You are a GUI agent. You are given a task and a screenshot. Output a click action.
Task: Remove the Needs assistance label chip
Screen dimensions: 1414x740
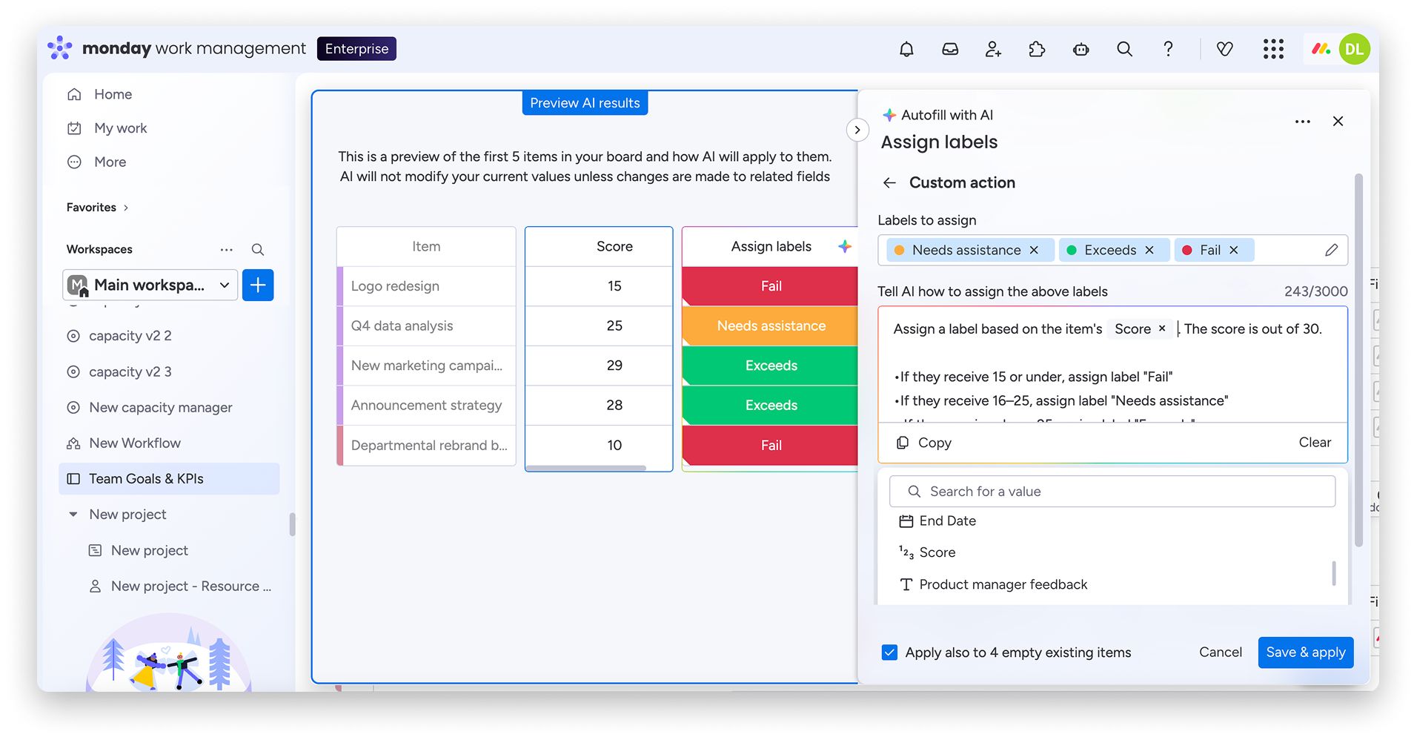[x=1034, y=250]
